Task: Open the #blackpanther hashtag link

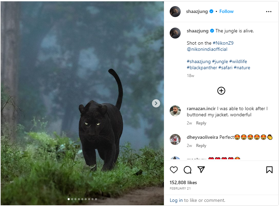Action: pos(202,68)
